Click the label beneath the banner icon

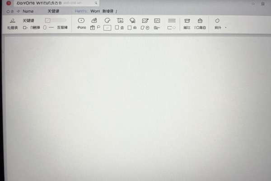(187, 28)
